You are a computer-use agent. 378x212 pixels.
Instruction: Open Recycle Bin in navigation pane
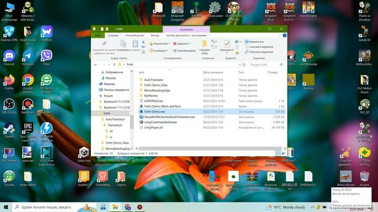(x=108, y=95)
